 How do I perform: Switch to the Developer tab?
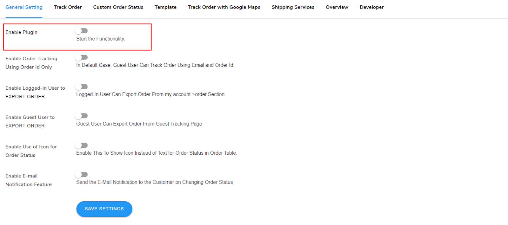pos(371,7)
